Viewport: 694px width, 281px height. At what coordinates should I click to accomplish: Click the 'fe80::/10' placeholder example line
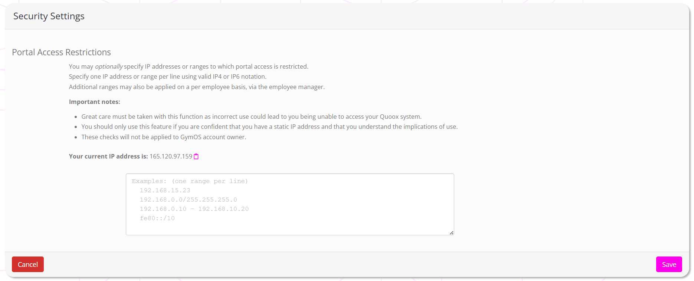pos(157,218)
